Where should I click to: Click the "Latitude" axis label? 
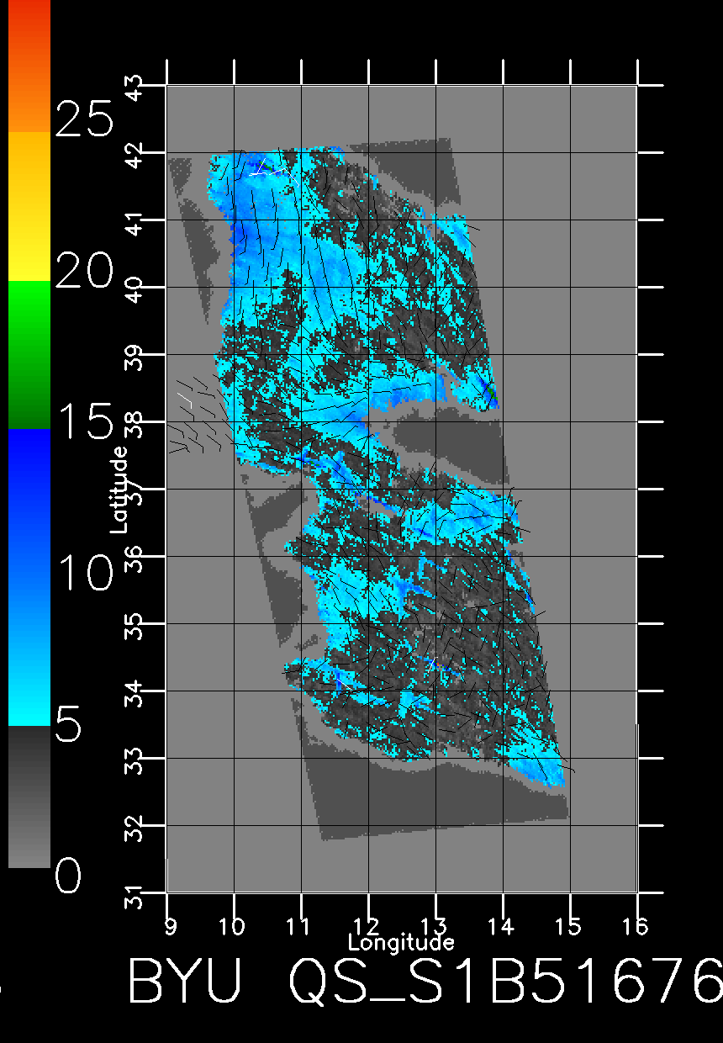pyautogui.click(x=119, y=490)
